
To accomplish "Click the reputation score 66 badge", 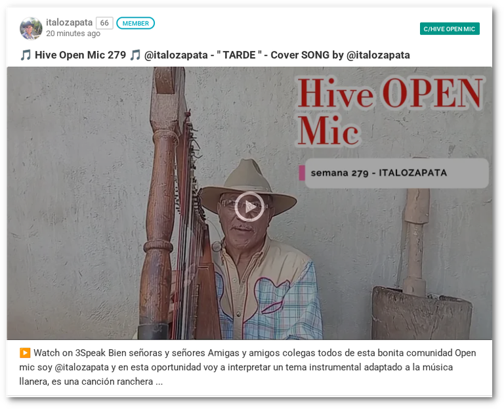I will [x=104, y=23].
